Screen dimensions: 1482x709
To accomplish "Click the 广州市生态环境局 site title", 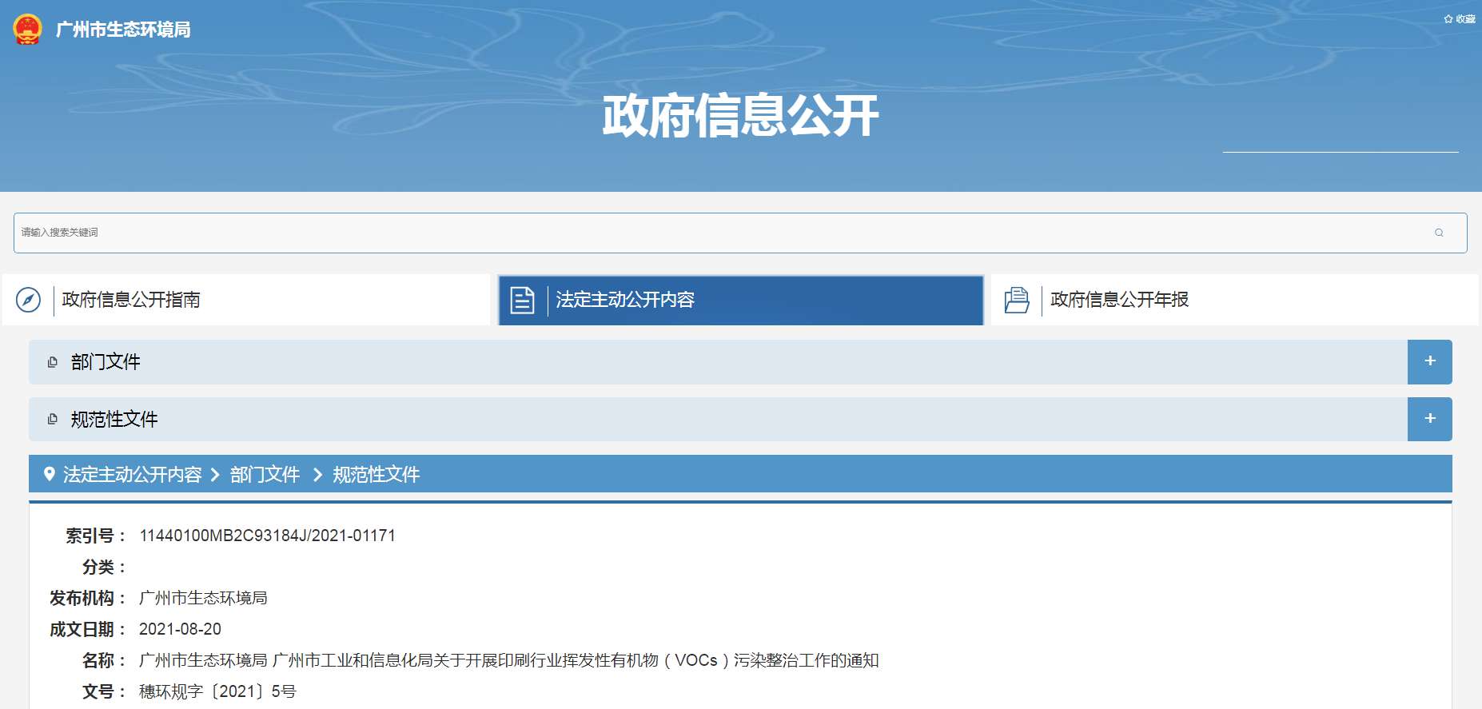I will 123,30.
